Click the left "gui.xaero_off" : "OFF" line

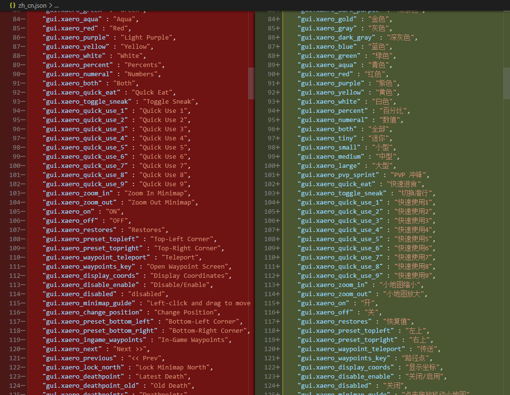[86, 220]
